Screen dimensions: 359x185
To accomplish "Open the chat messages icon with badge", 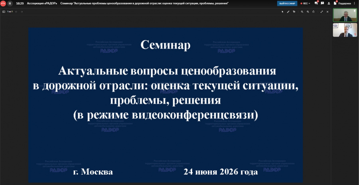I will [x=316, y=3].
